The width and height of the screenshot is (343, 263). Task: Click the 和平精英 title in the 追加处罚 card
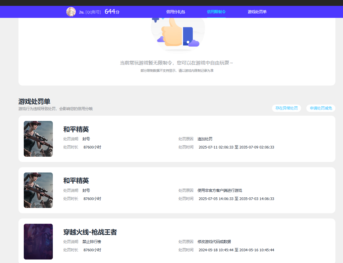pos(76,129)
